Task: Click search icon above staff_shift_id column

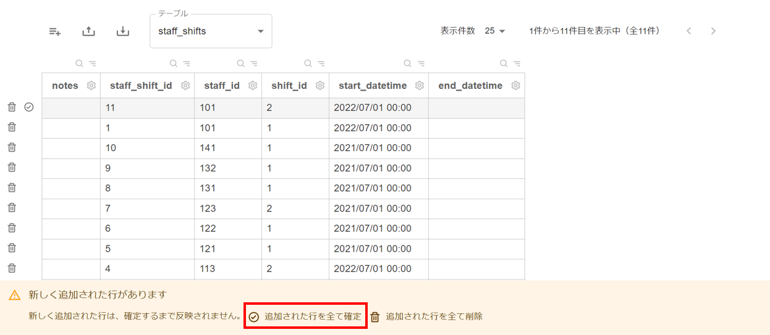Action: tap(173, 64)
